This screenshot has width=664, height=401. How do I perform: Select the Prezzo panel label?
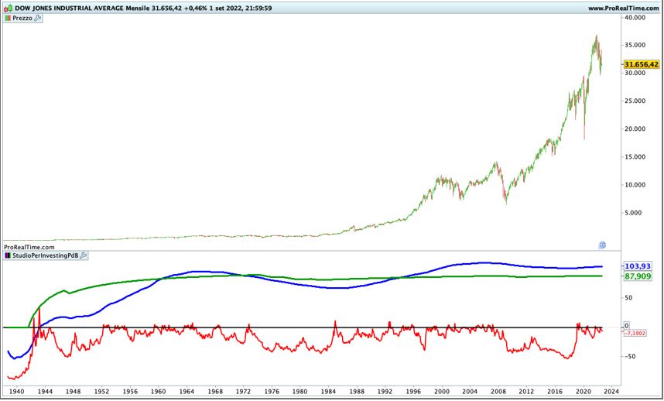[x=22, y=19]
